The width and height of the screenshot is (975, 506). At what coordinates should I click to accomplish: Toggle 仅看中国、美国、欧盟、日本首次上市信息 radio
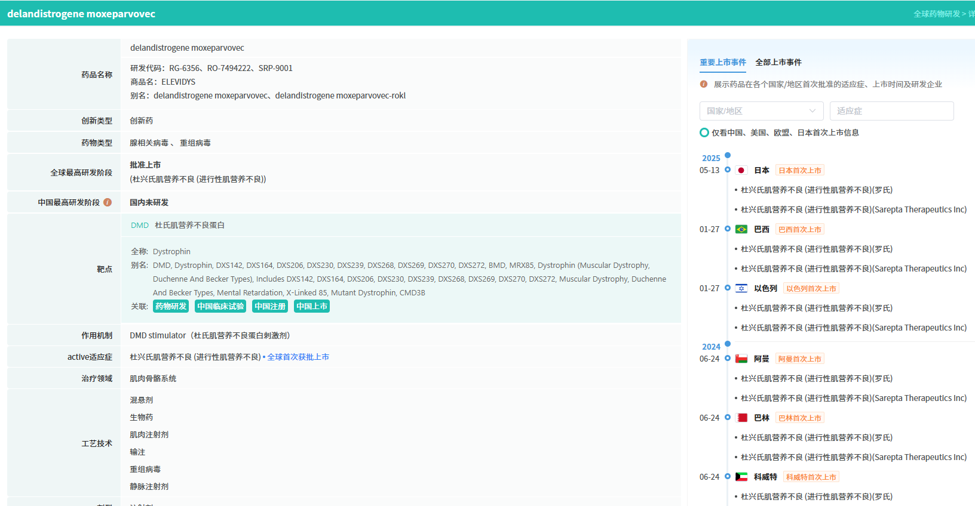pyautogui.click(x=704, y=132)
